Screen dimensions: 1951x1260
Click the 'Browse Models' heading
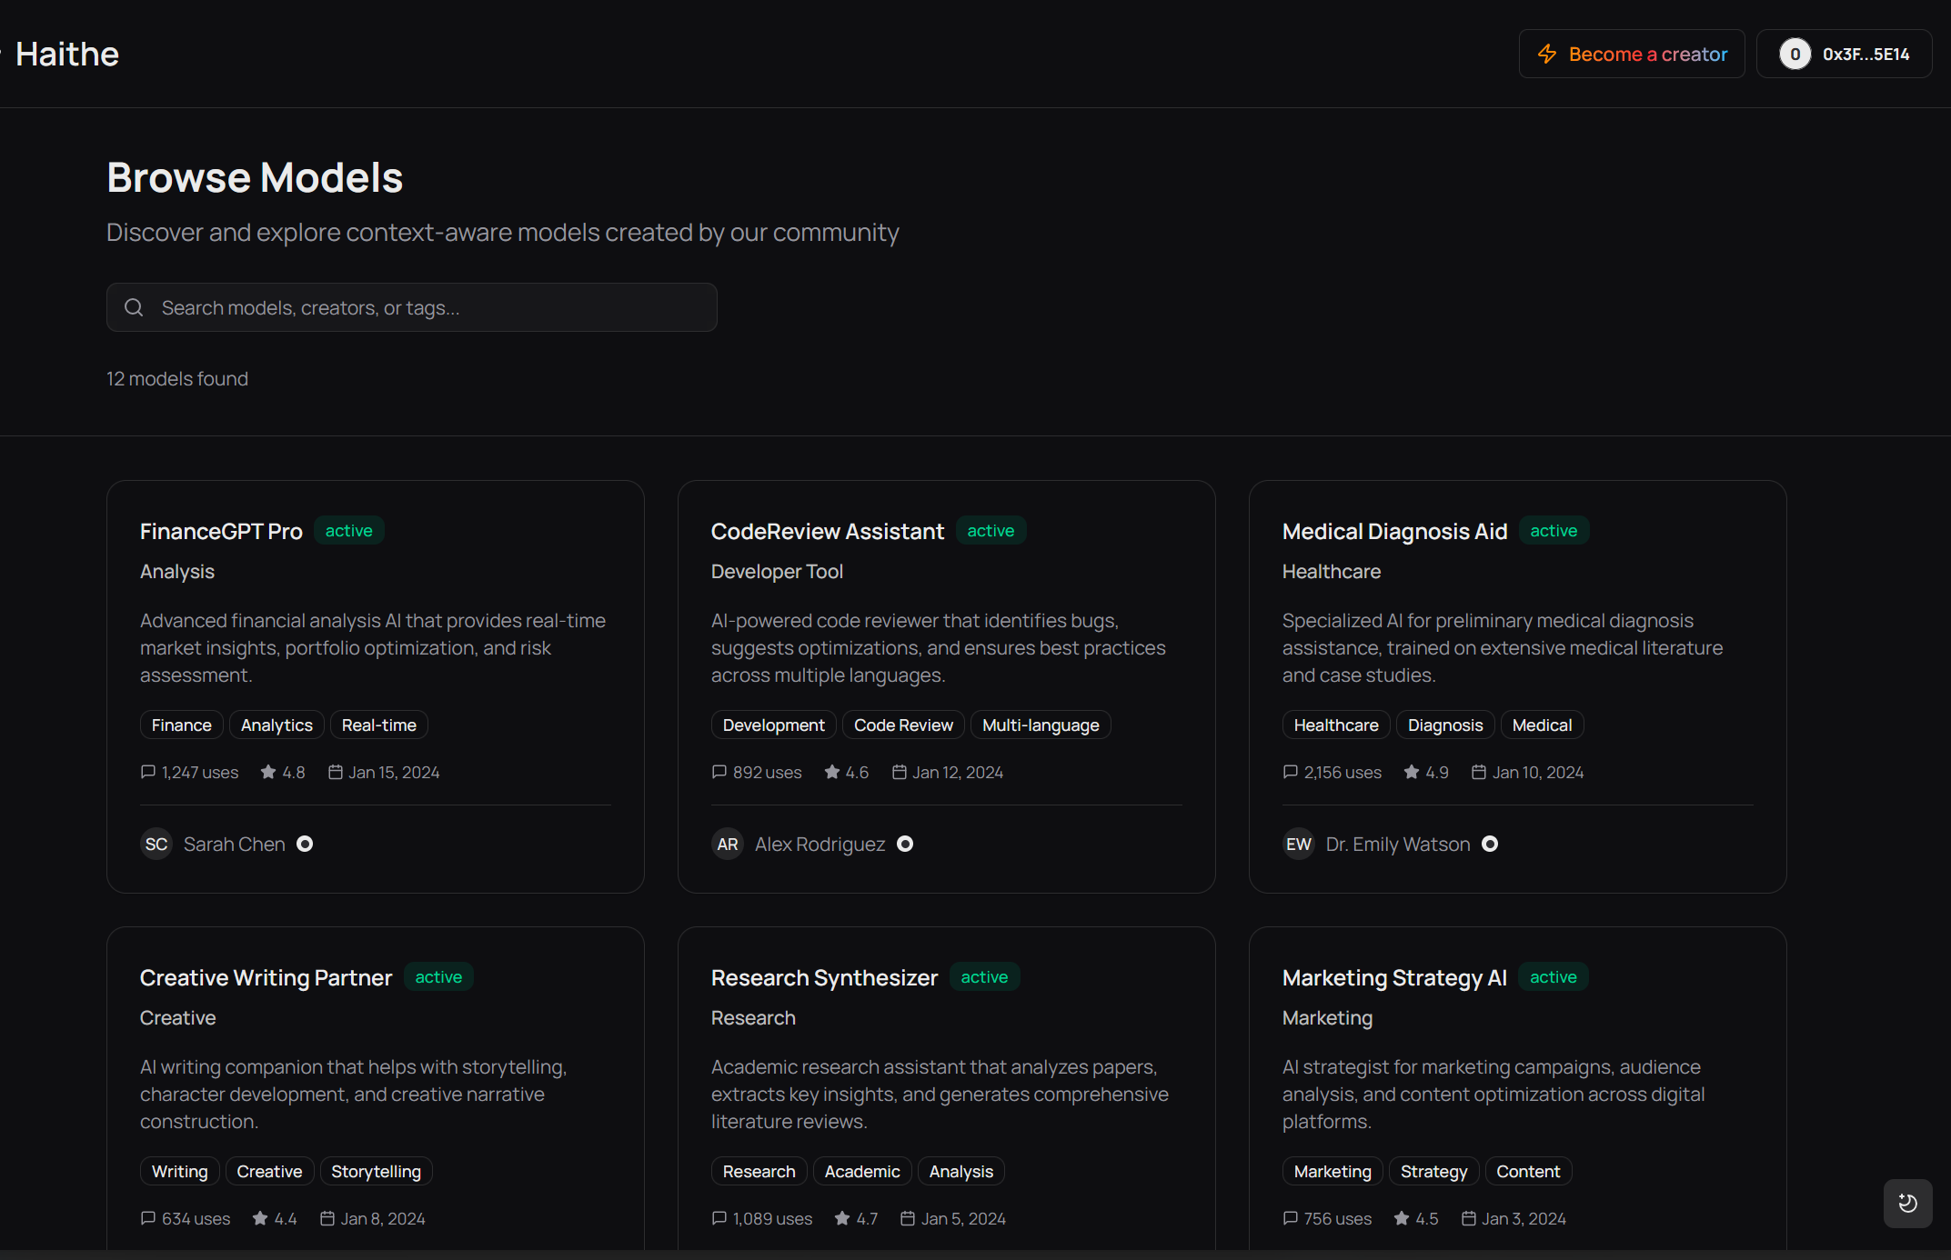pos(255,177)
